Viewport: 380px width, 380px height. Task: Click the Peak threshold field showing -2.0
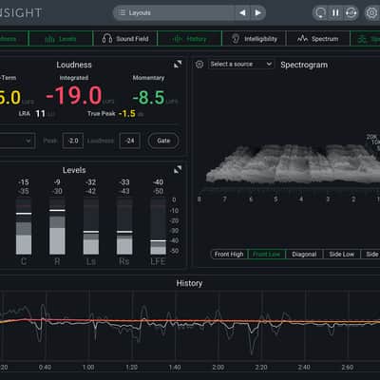[73, 141]
